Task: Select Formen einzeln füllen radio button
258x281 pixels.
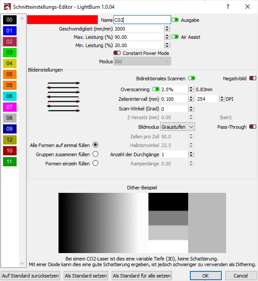Action: [x=95, y=163]
